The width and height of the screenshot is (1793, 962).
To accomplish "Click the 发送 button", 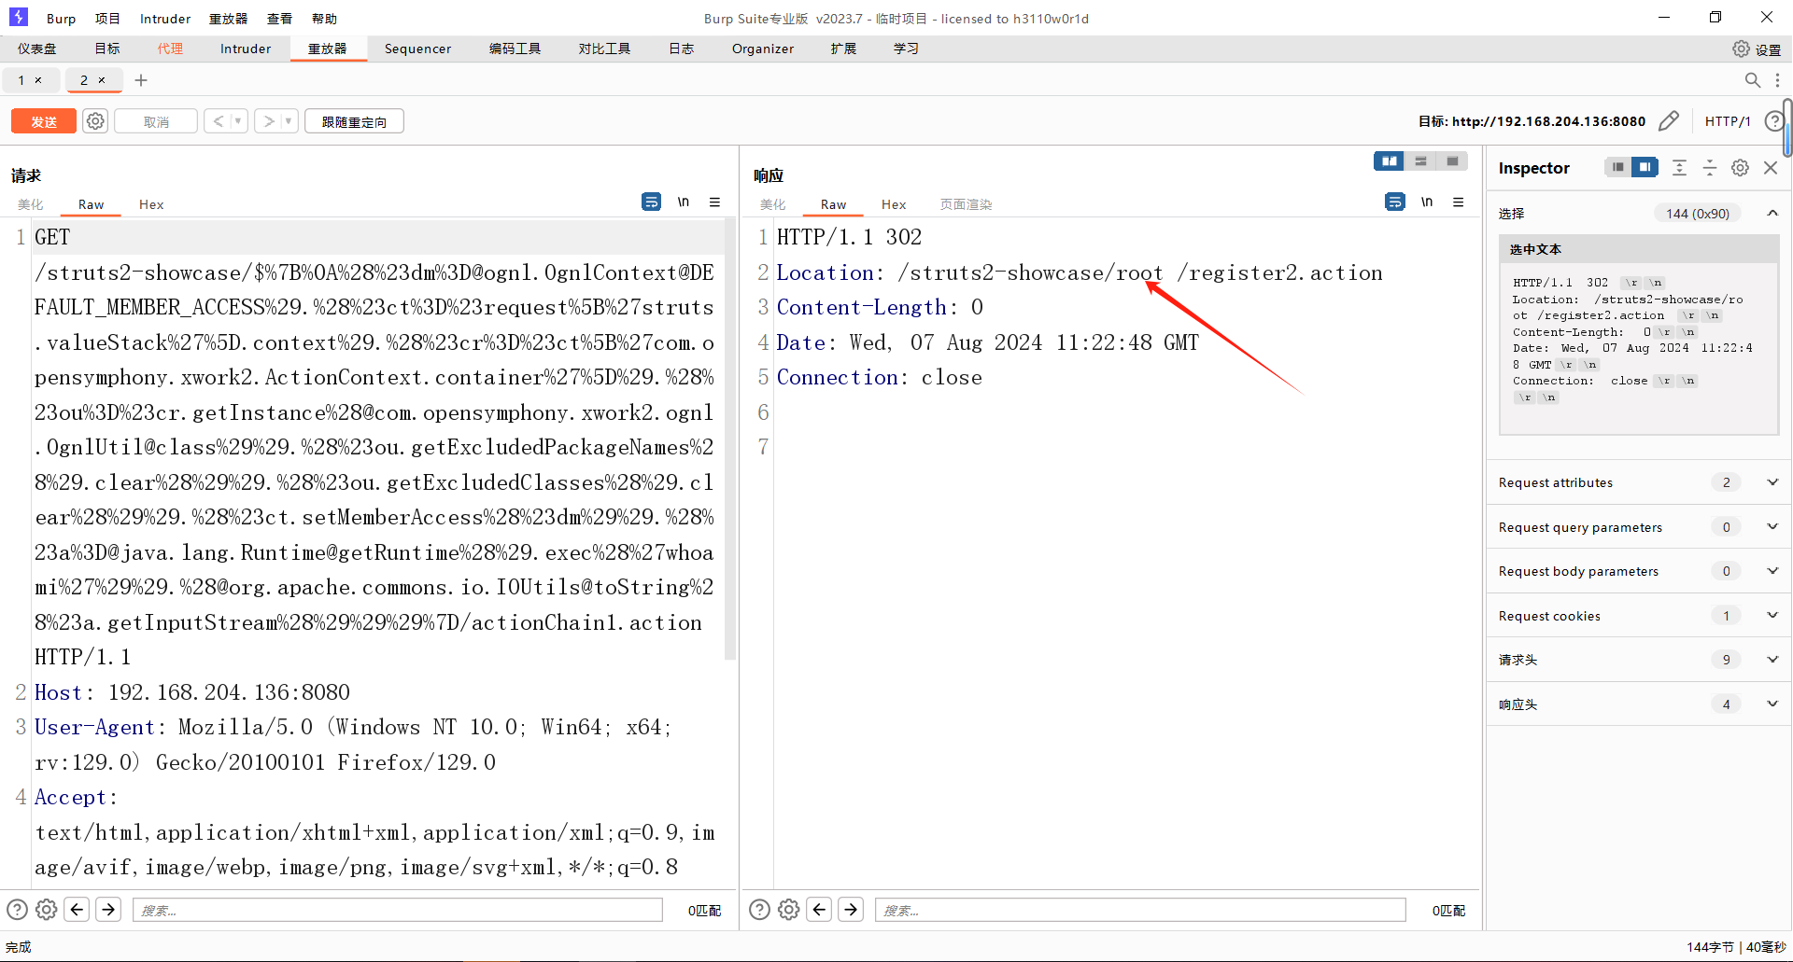I will coord(44,121).
